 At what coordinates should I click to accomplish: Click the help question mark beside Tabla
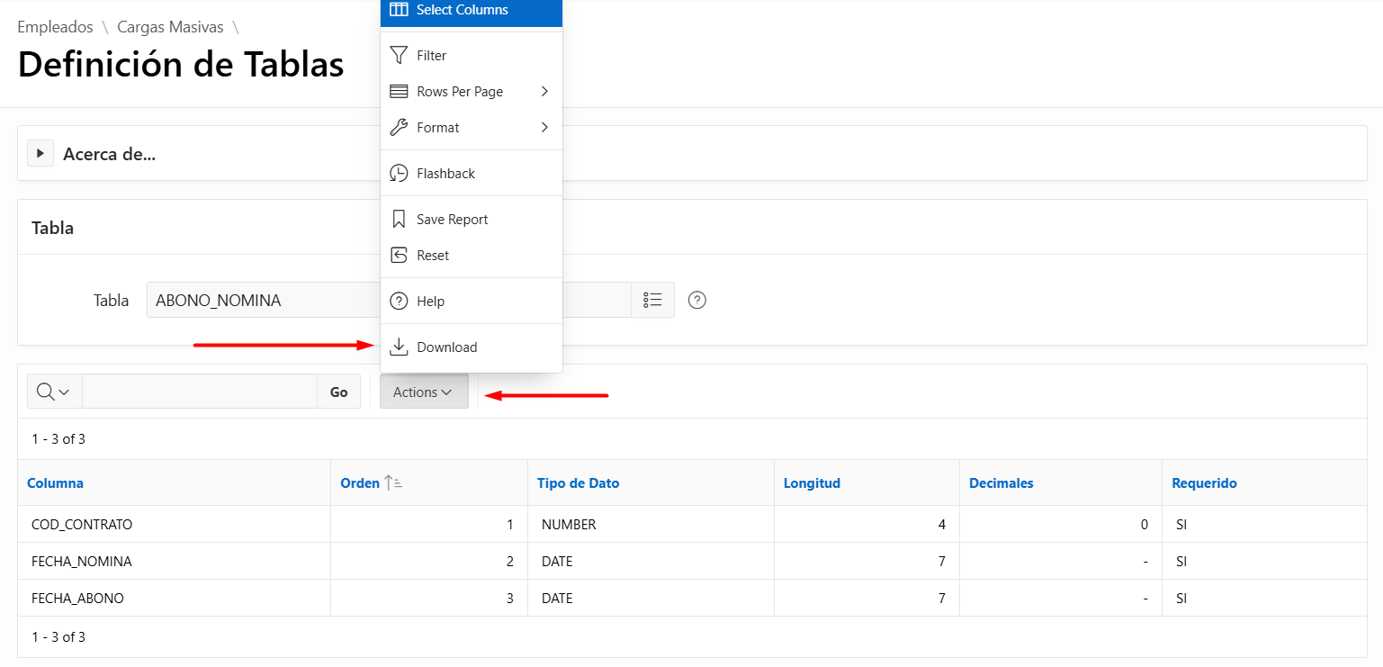coord(696,300)
